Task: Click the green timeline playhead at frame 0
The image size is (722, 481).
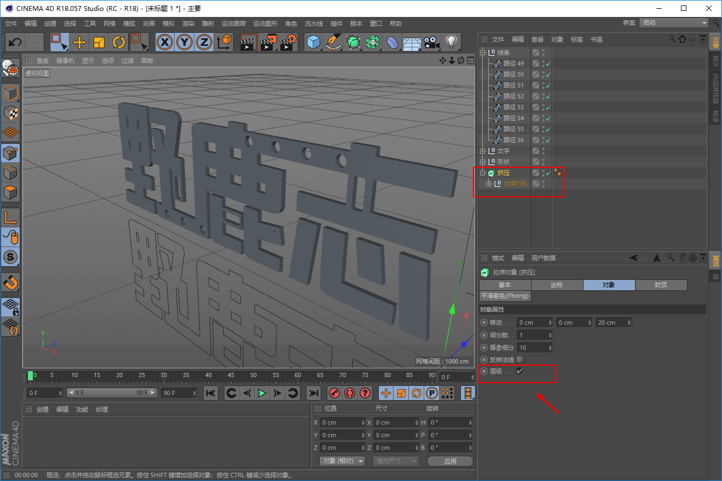Action: point(31,376)
